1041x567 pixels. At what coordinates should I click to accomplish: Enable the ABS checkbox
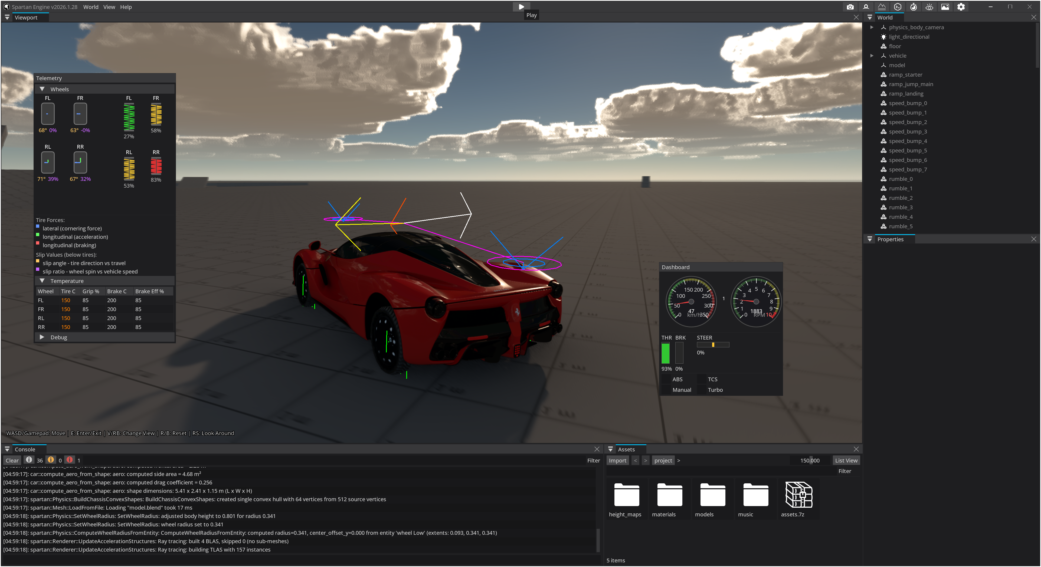pos(666,379)
